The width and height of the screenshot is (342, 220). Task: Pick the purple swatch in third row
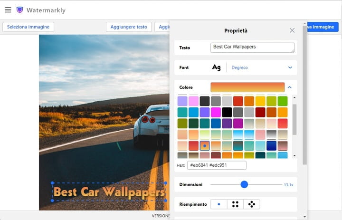coord(227,124)
